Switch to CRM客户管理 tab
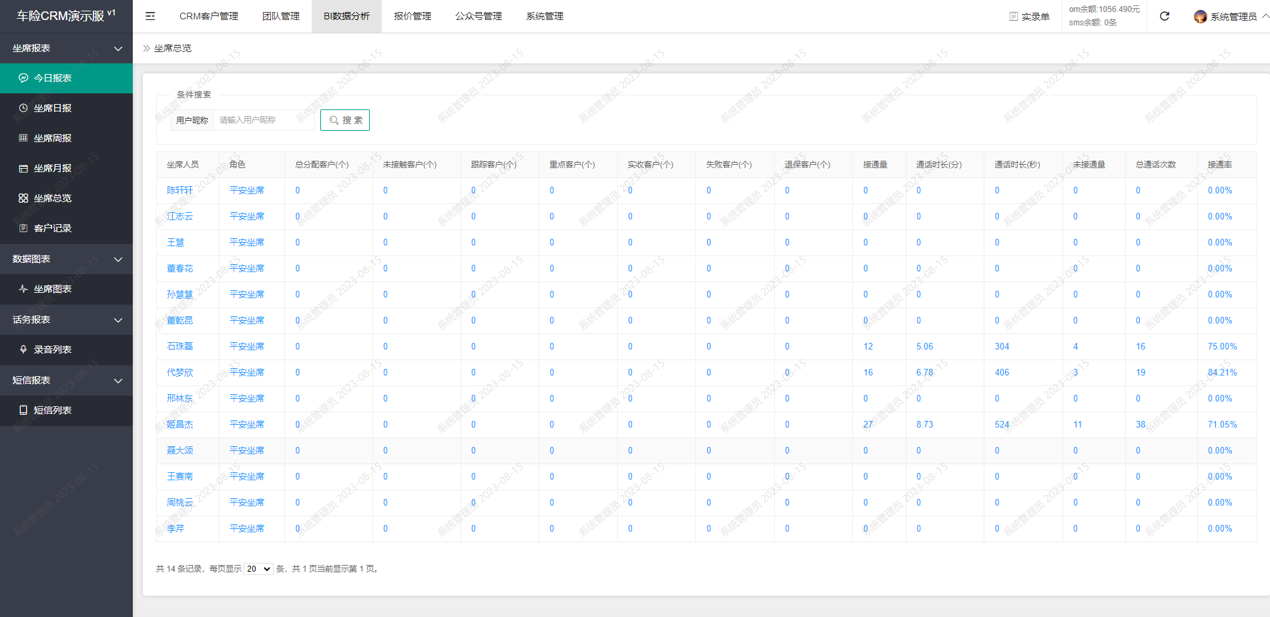 click(x=208, y=16)
